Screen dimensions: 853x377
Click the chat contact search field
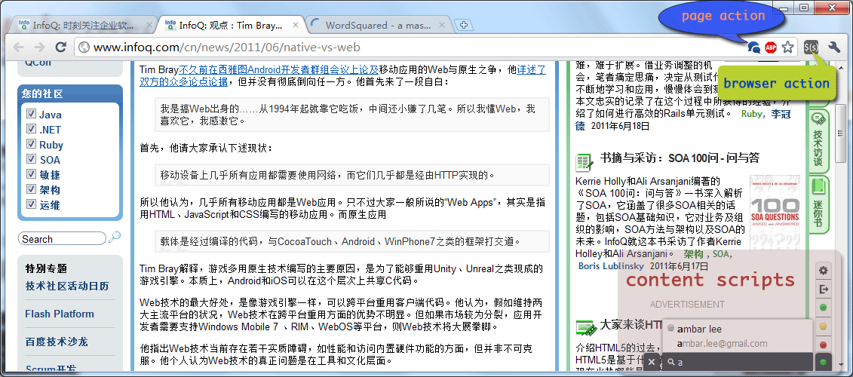click(737, 362)
